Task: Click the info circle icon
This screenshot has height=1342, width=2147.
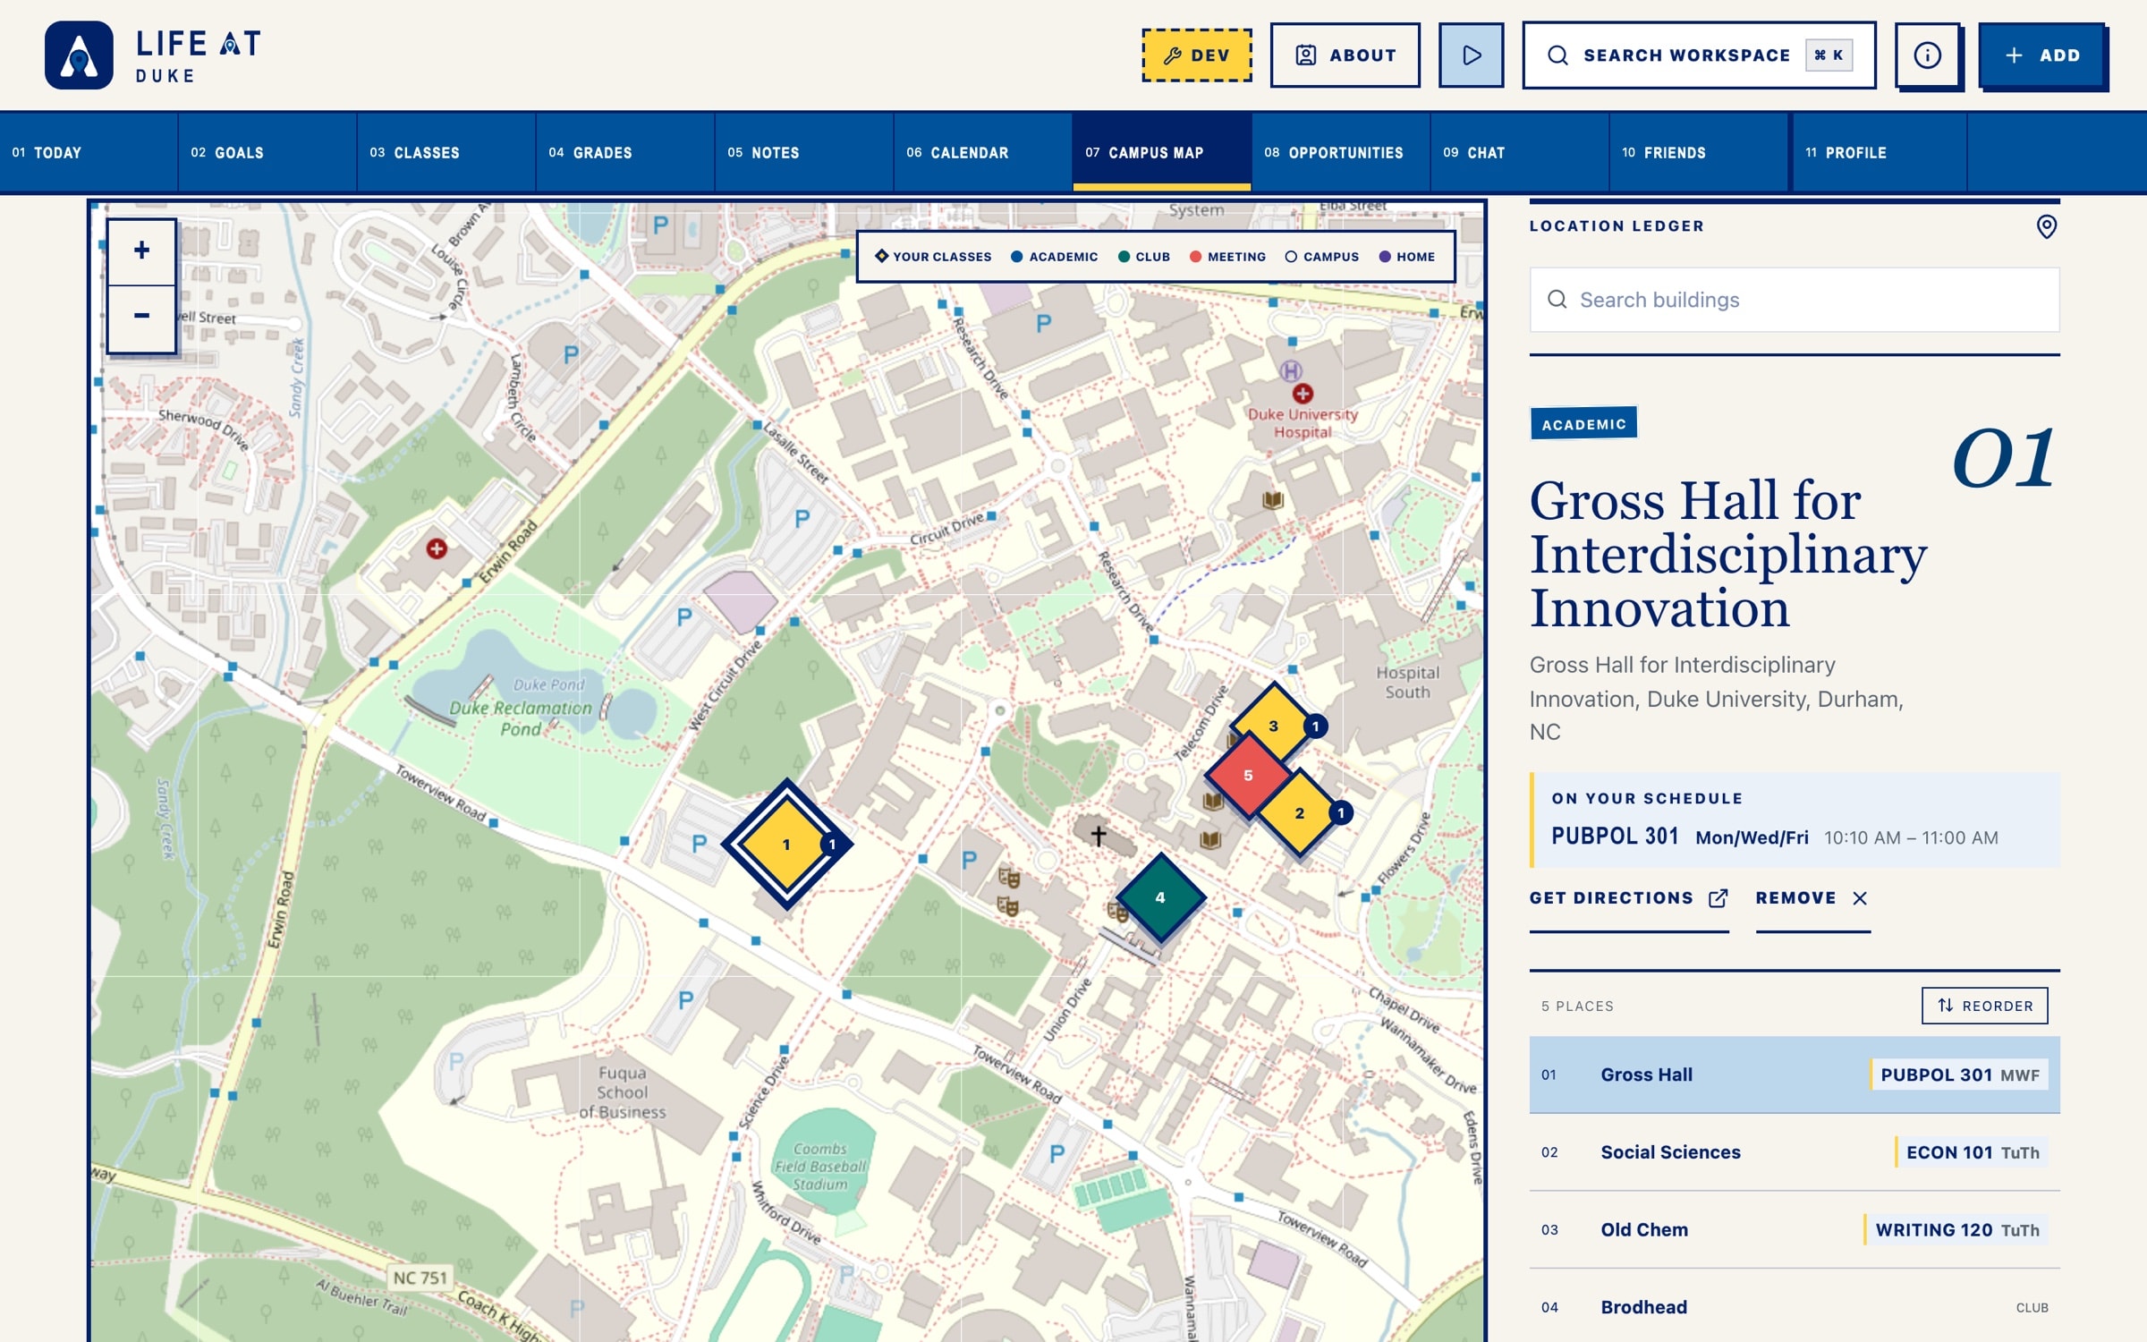Action: pyautogui.click(x=1927, y=55)
